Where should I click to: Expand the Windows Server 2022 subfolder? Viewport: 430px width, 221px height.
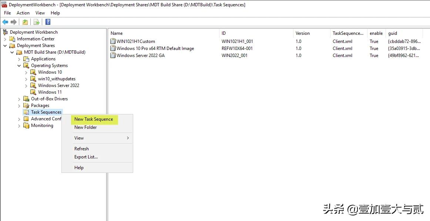coord(26,86)
